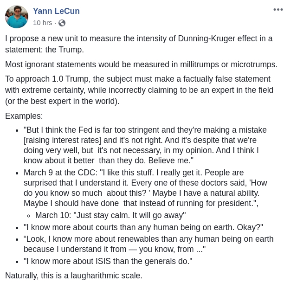The height and width of the screenshot is (283, 284).
Task: Open the post options three-dot menu
Action: (x=278, y=10)
